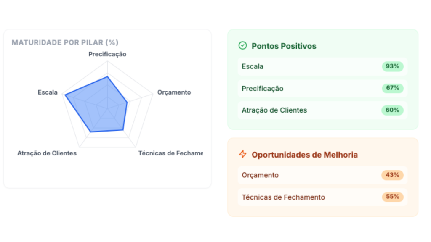Select Precificação text in Pontos Positivos list

tap(262, 89)
